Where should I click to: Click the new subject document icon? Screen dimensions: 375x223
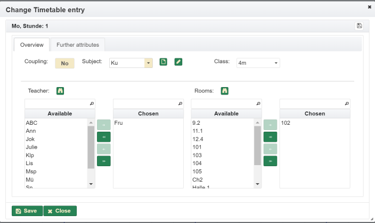pos(164,62)
